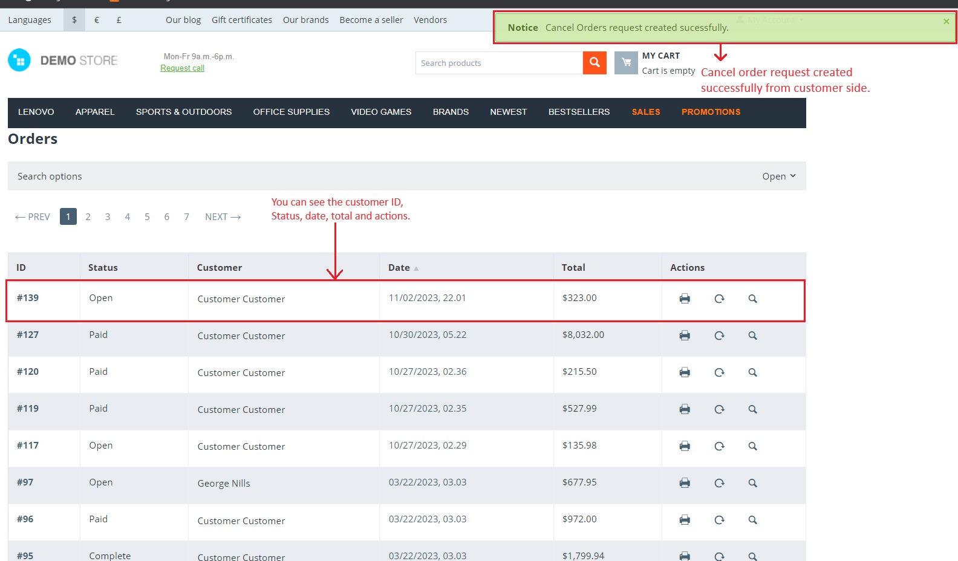The image size is (958, 561).
Task: Open the Promotions menu item
Action: 711,112
